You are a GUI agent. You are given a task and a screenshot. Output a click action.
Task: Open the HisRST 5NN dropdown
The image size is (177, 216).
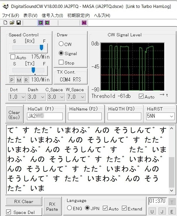coord(160,116)
